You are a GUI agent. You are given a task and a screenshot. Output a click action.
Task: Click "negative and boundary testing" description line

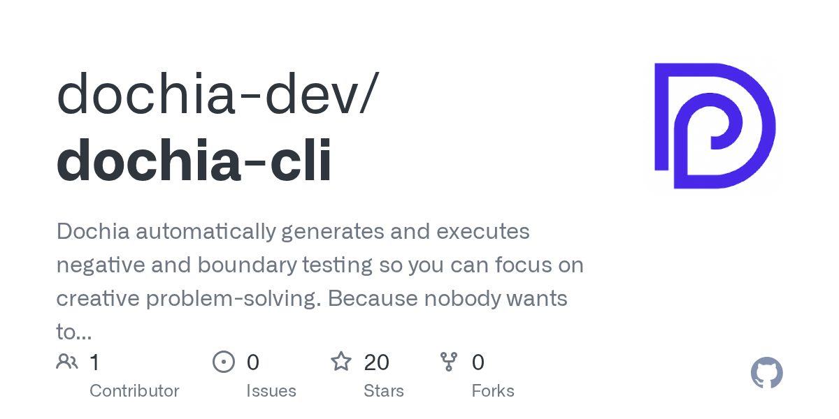point(215,265)
